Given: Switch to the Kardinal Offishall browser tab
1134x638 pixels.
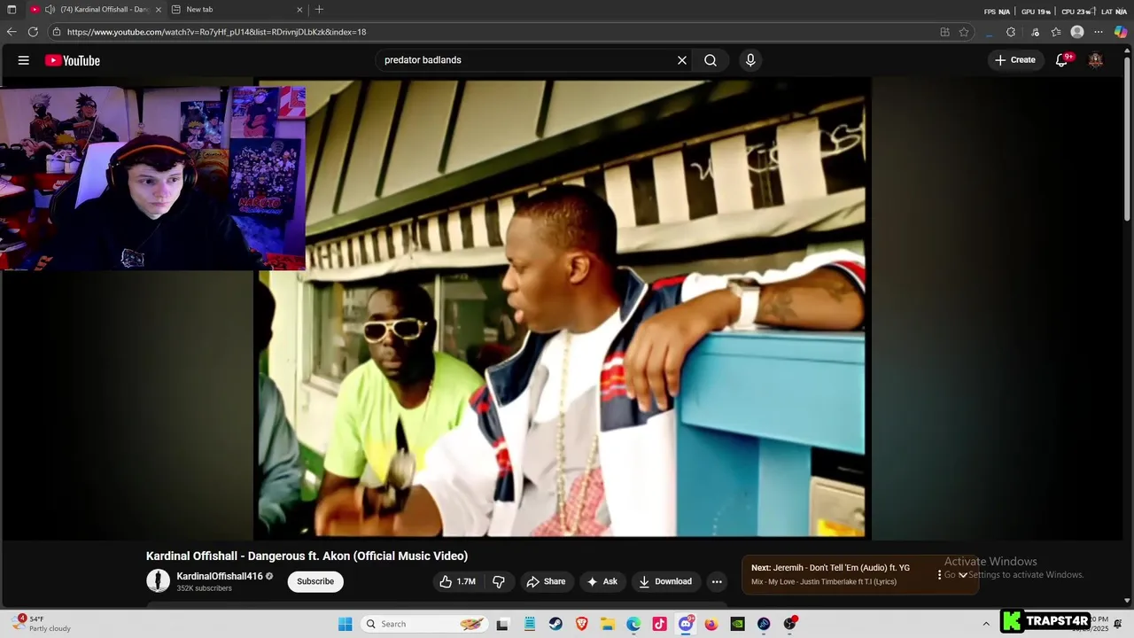Looking at the screenshot, I should click(x=97, y=10).
